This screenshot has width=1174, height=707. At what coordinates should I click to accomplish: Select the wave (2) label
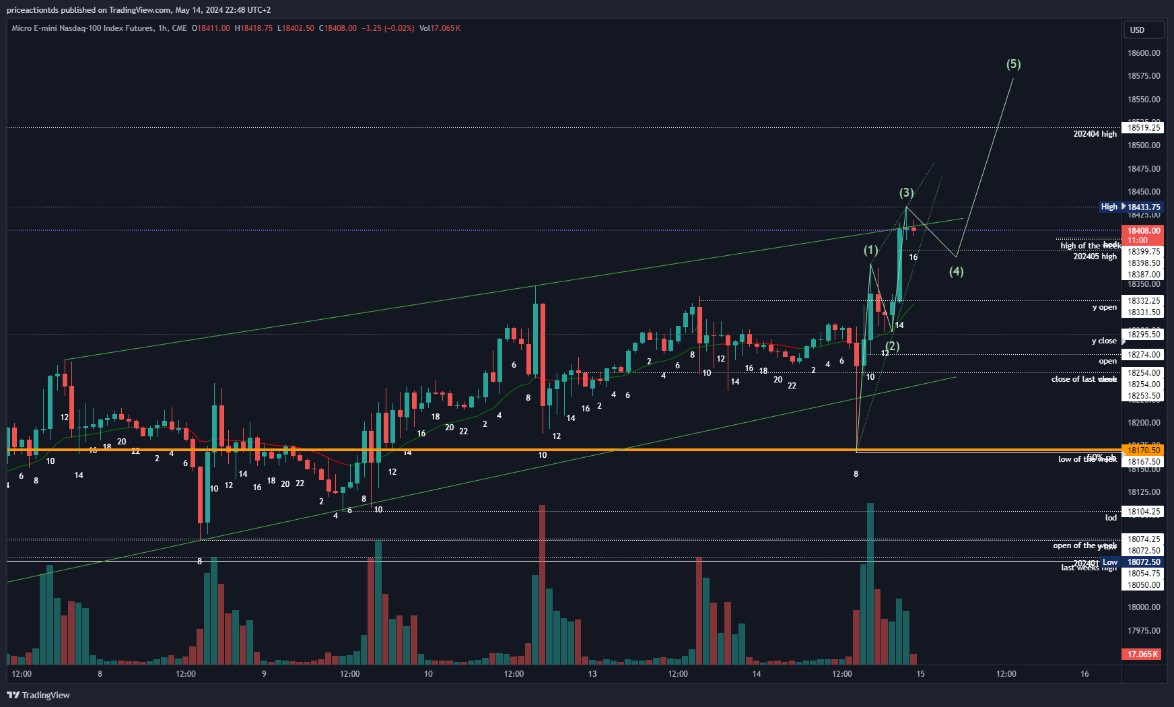pyautogui.click(x=893, y=346)
